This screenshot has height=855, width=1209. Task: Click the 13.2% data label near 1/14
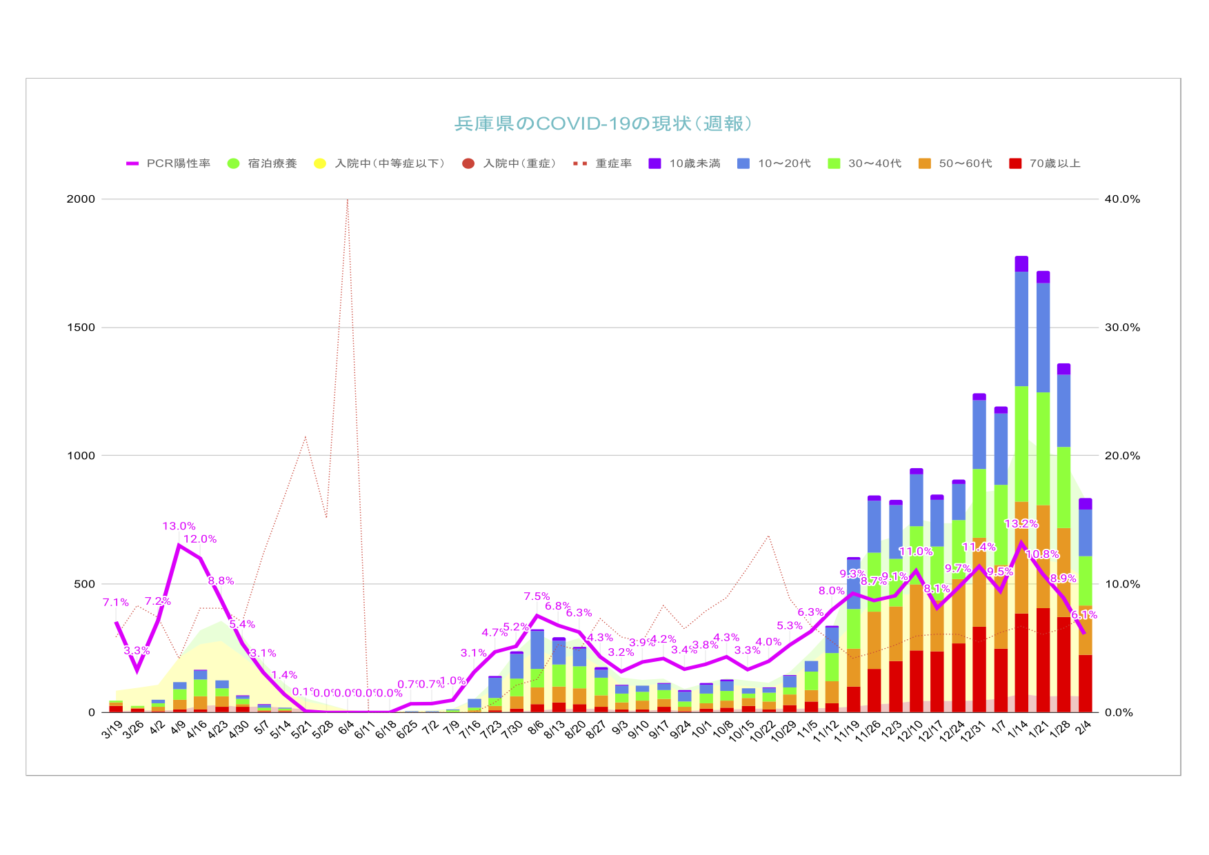[x=1021, y=524]
